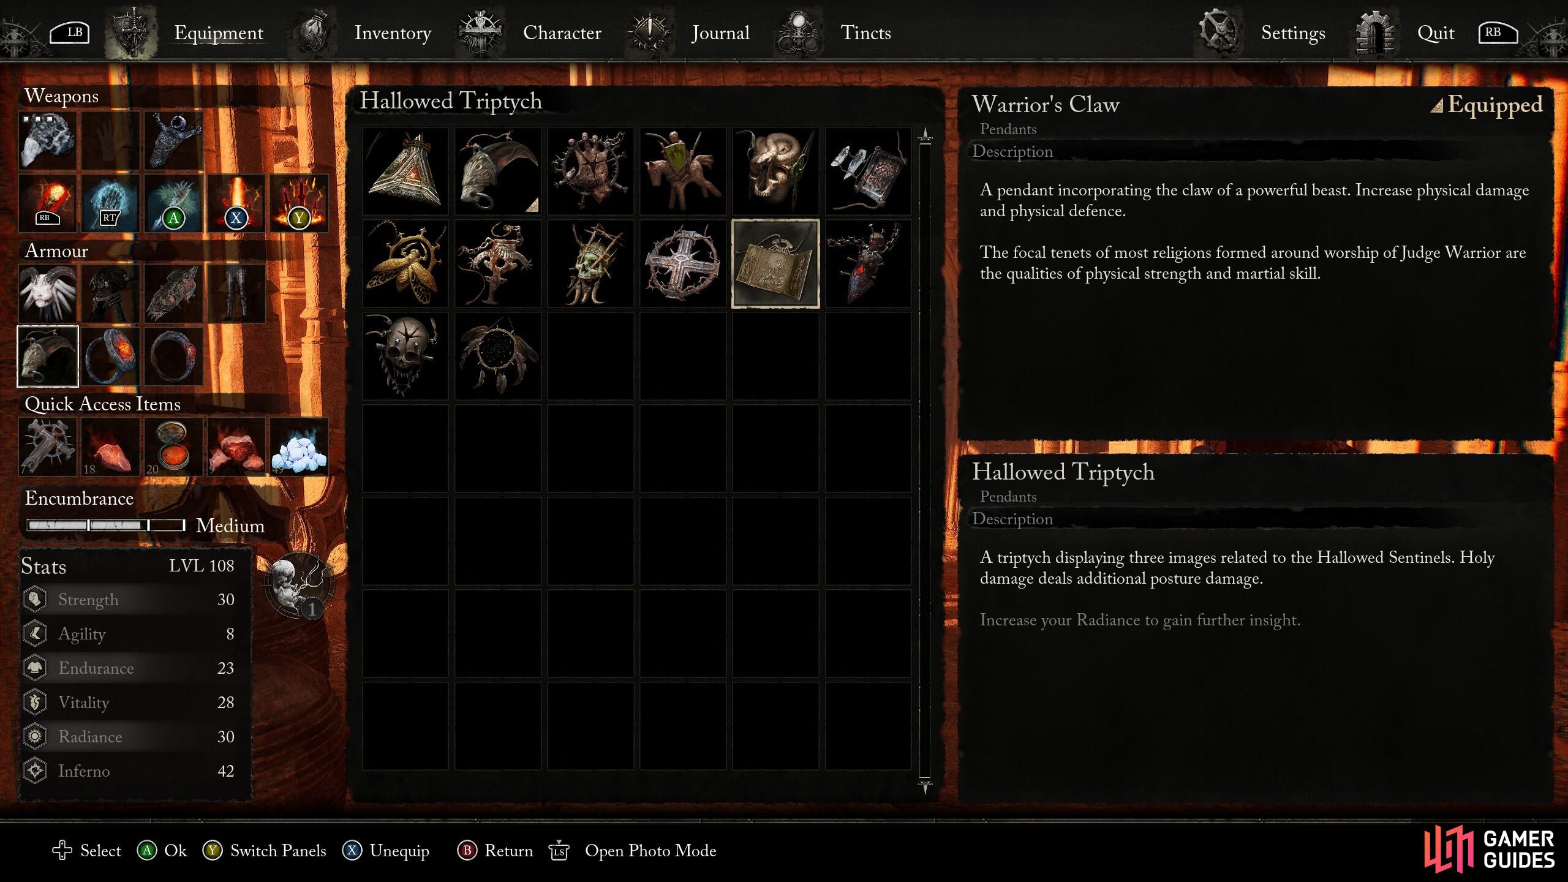Click Switch Panels at the bottom
Viewport: 1568px width, 882px height.
[265, 851]
